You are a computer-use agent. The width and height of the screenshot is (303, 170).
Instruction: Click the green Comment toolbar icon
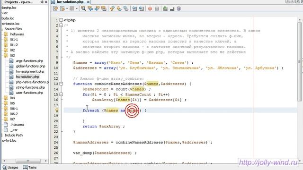pyautogui.click(x=165, y=8)
